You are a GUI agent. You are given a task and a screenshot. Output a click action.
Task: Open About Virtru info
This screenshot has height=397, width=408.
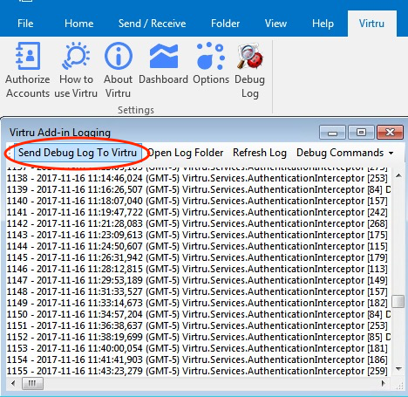point(118,70)
